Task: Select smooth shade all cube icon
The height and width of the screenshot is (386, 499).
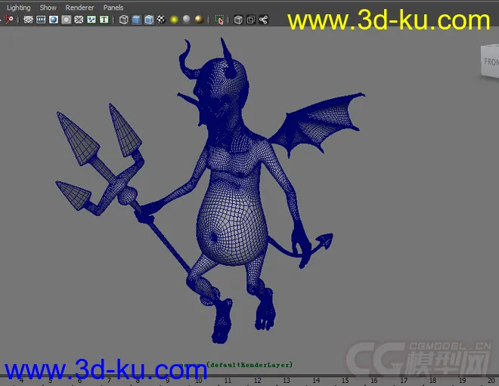Action: tap(136, 20)
